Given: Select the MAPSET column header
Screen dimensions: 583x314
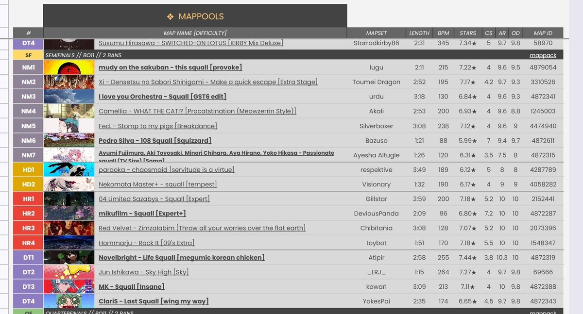Looking at the screenshot, I should [x=377, y=33].
